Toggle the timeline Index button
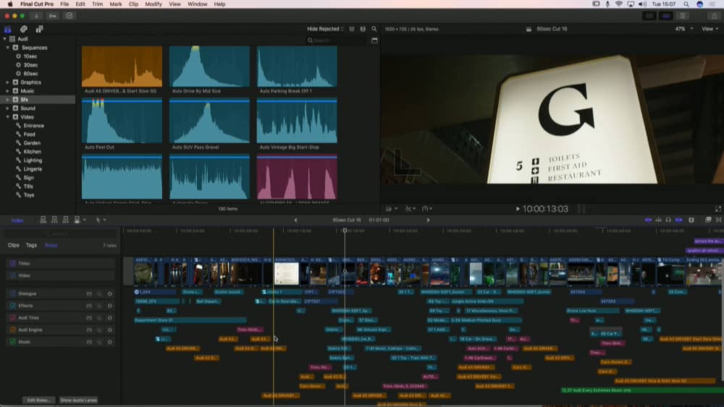 pyautogui.click(x=17, y=220)
